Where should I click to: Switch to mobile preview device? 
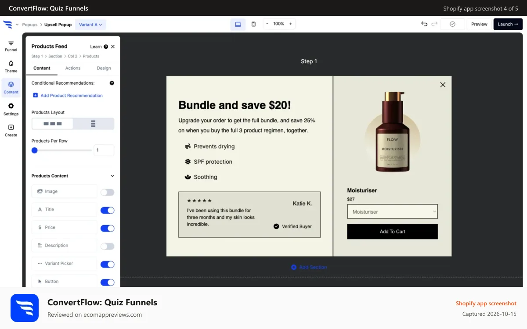(253, 24)
